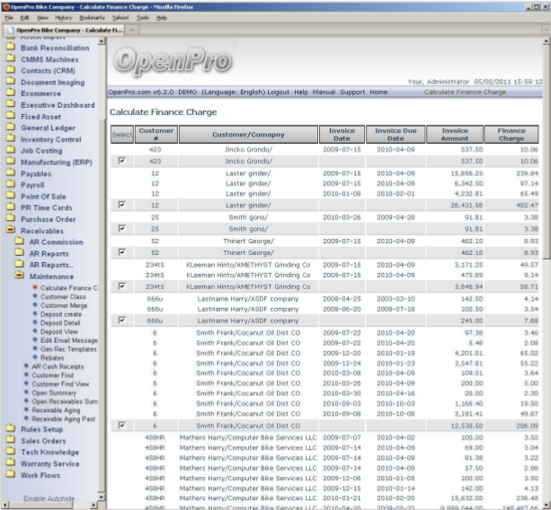Toggle the checkbox for Laster ginder total row
The image size is (551, 510).
click(121, 205)
